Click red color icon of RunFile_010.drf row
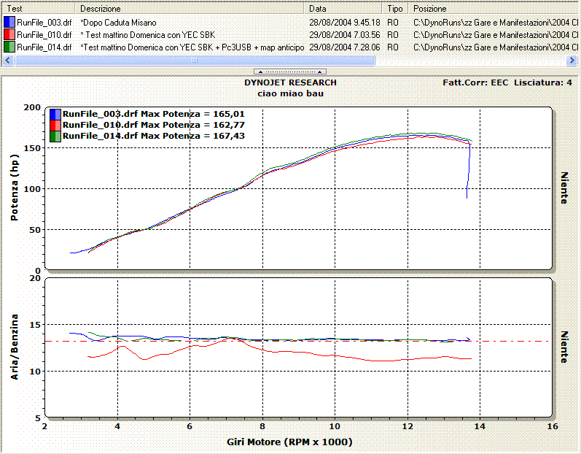Image resolution: width=581 pixels, height=454 pixels. [x=9, y=34]
